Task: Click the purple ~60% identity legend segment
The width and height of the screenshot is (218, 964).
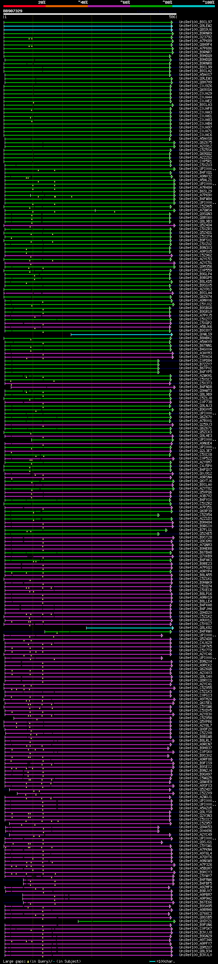Action: click(x=109, y=6)
